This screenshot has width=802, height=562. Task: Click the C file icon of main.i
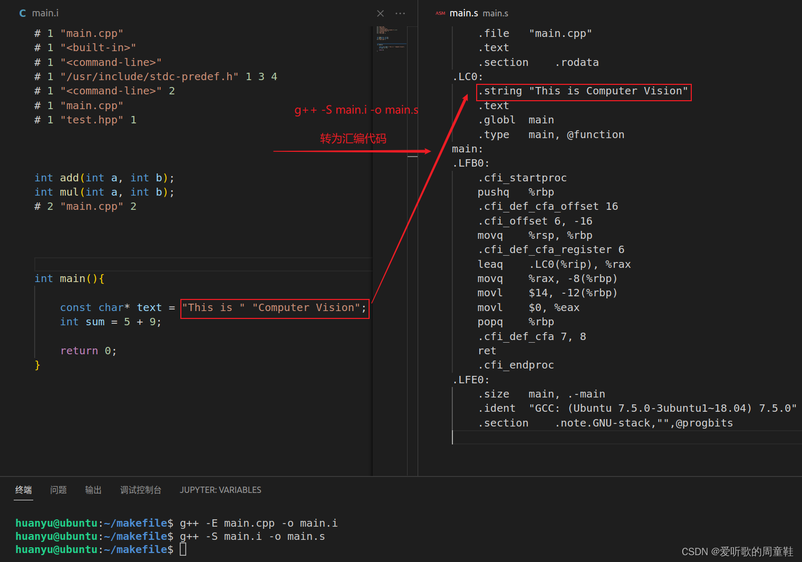[23, 13]
